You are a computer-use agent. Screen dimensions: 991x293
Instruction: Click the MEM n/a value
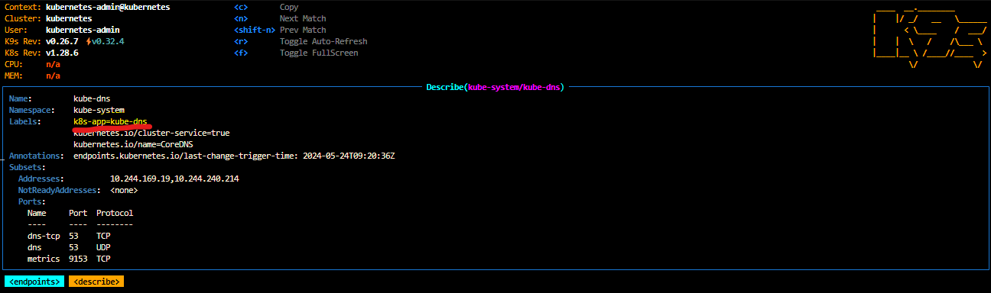point(53,76)
